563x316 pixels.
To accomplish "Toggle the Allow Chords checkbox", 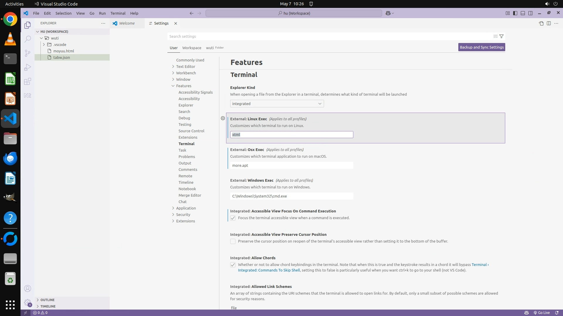I will (233, 265).
